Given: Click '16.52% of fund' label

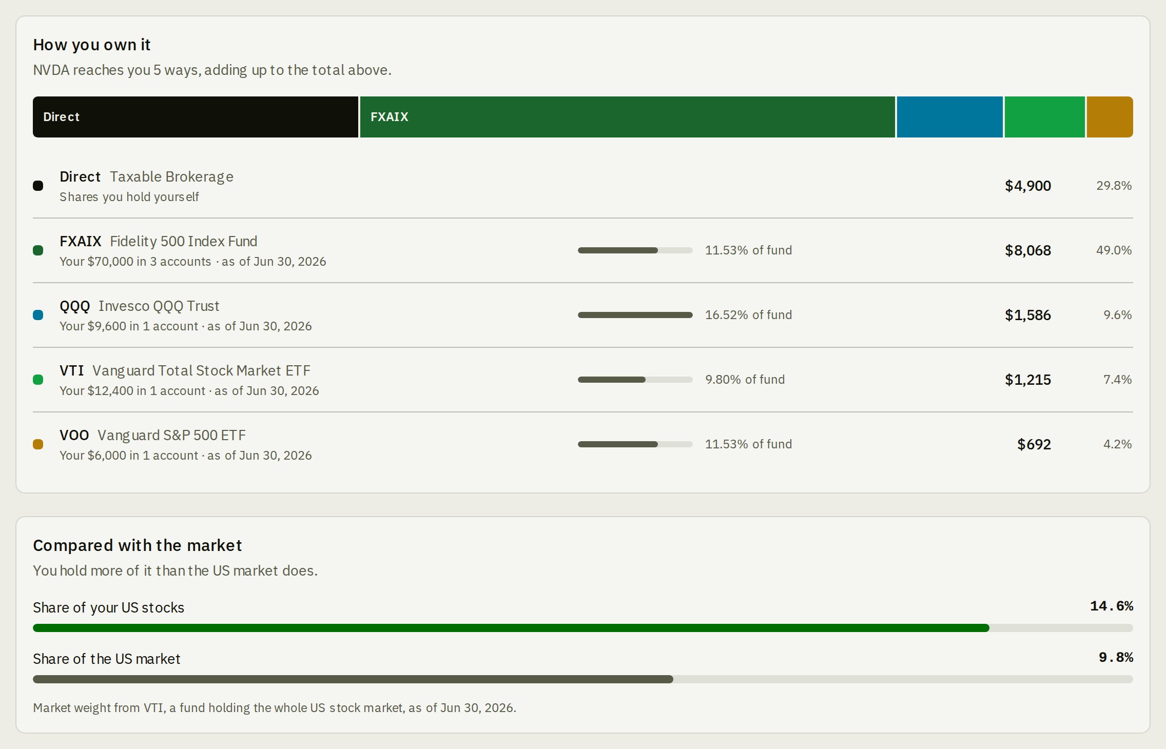Looking at the screenshot, I should pos(748,315).
